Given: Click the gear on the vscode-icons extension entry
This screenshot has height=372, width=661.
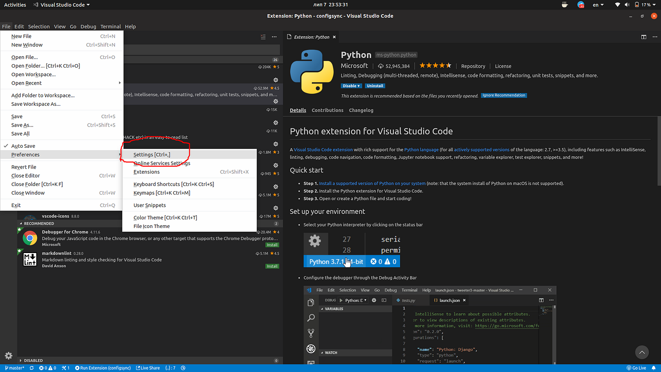Looking at the screenshot, I should pos(276,208).
